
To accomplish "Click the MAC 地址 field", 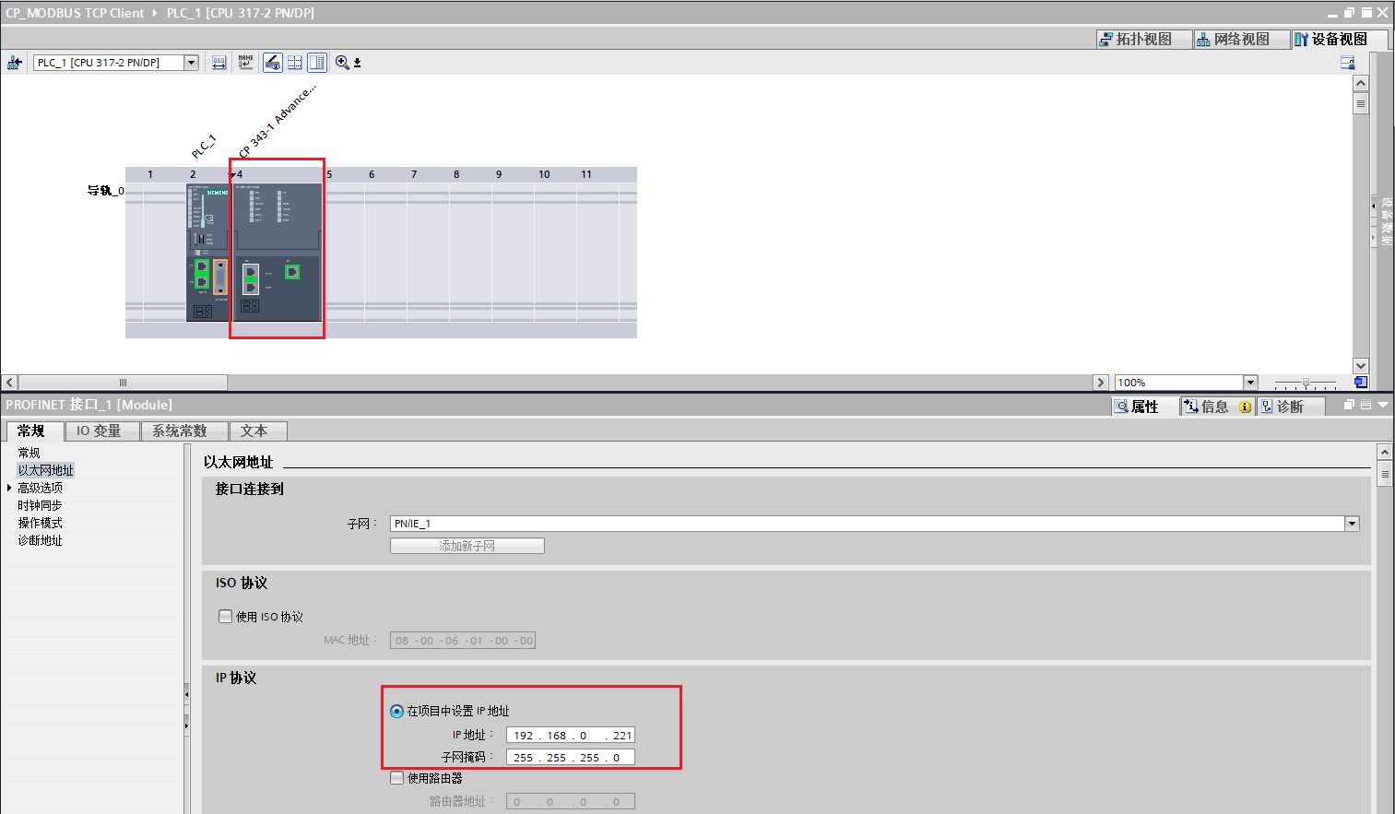I will click(463, 640).
